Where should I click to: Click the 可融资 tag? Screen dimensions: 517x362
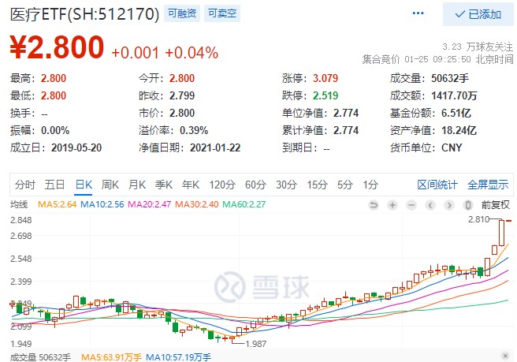(182, 13)
